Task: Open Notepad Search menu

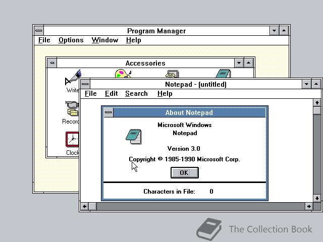Action: pos(136,94)
